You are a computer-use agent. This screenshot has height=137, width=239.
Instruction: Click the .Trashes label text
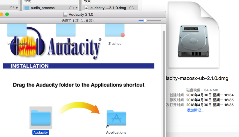pos(114,44)
